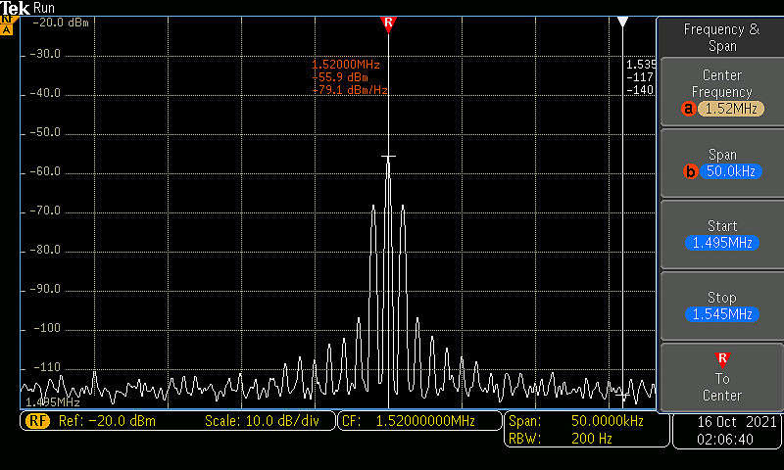The width and height of the screenshot is (784, 470).
Task: Click the -55.9 dBm marker readout
Action: pyautogui.click(x=340, y=77)
